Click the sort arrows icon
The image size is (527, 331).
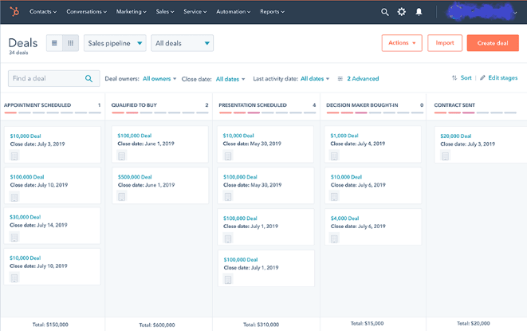coord(454,78)
